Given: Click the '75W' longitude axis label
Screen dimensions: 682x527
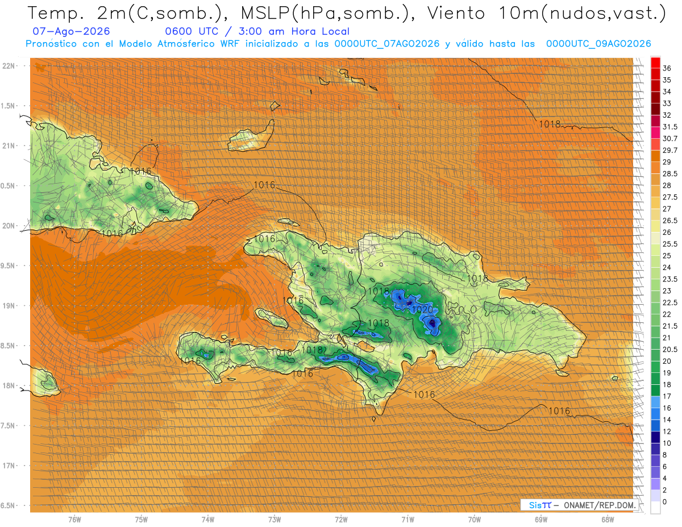Looking at the screenshot, I should (x=141, y=519).
